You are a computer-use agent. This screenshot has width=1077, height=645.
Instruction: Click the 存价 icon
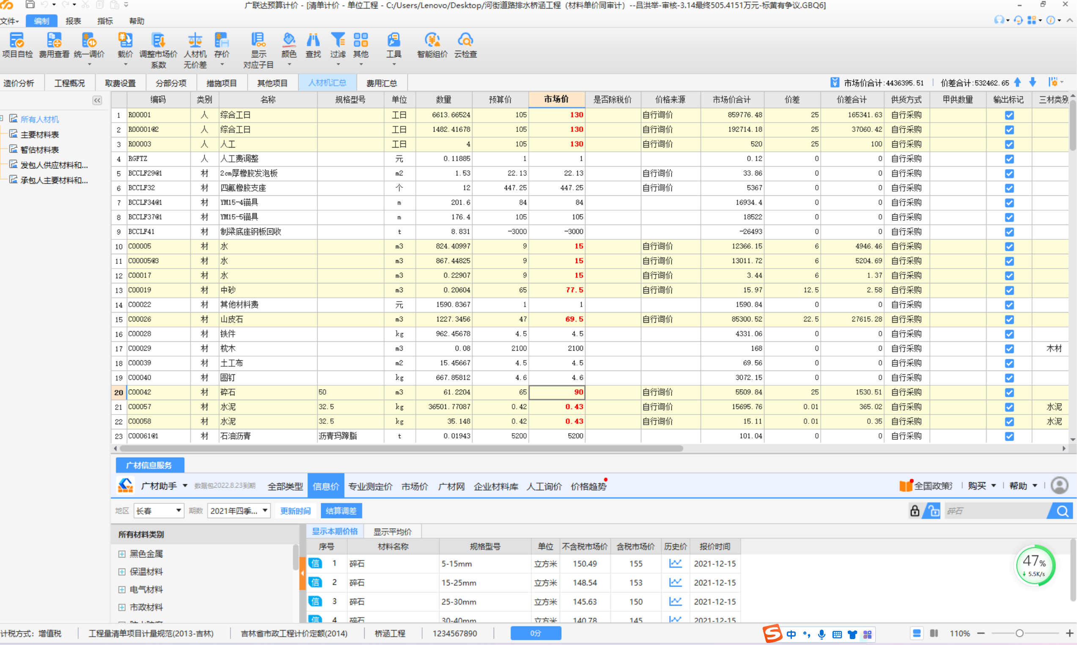(x=222, y=45)
